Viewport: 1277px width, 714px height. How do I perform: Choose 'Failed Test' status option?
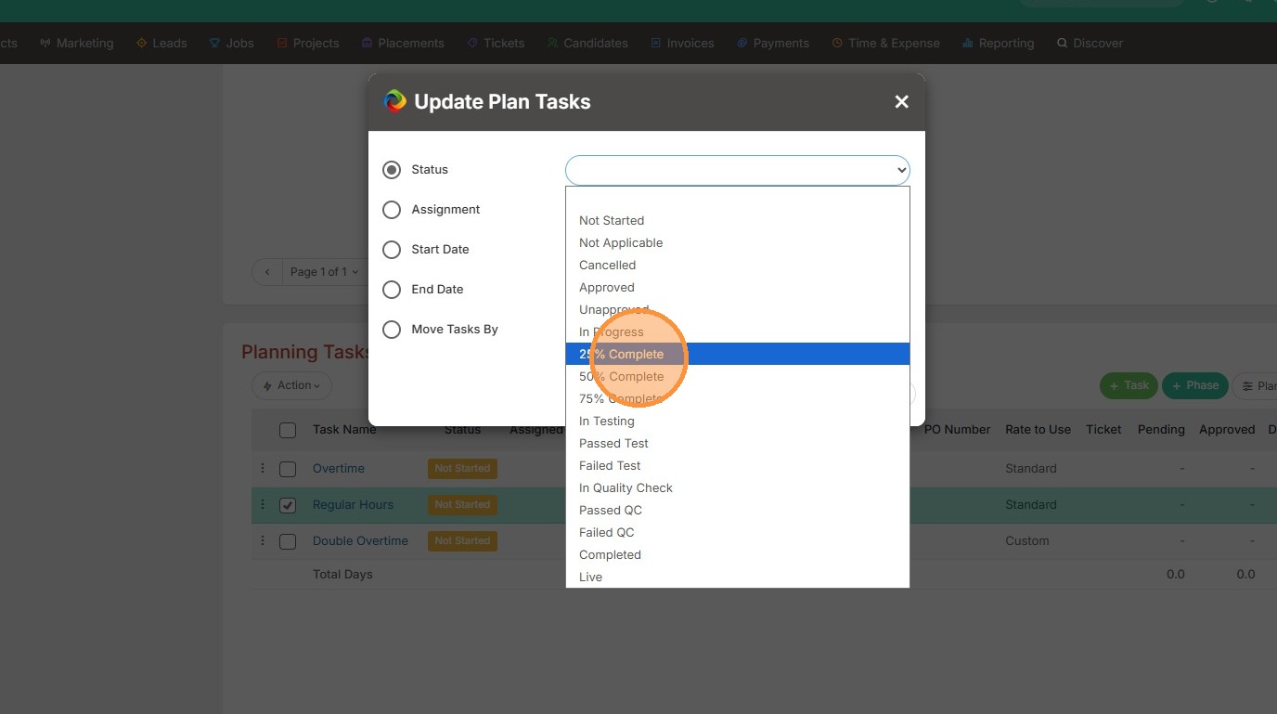click(x=738, y=465)
